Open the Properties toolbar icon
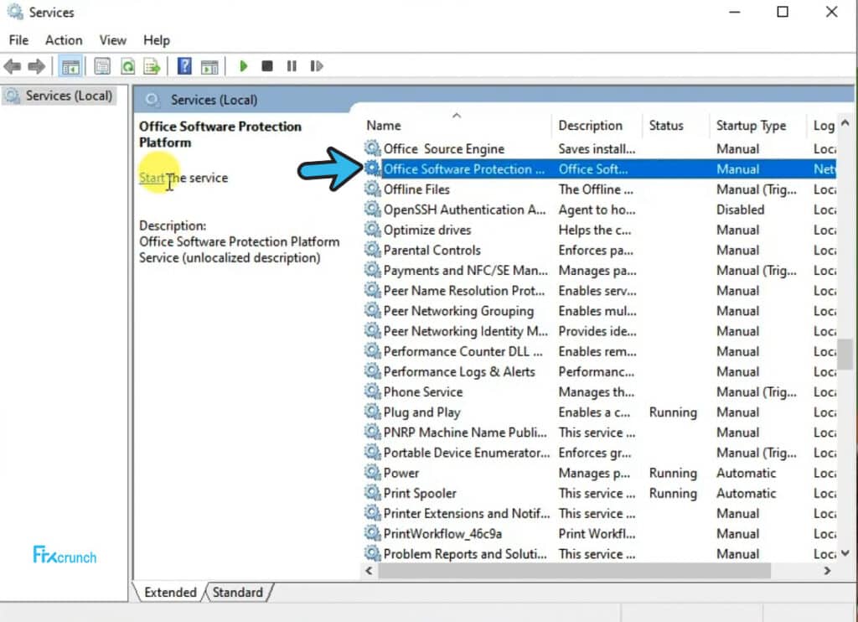Viewport: 858px width, 622px height. [101, 67]
